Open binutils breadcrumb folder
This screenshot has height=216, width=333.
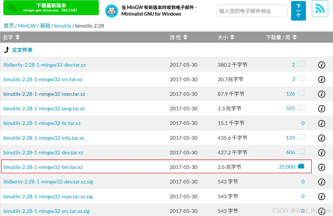[63, 26]
